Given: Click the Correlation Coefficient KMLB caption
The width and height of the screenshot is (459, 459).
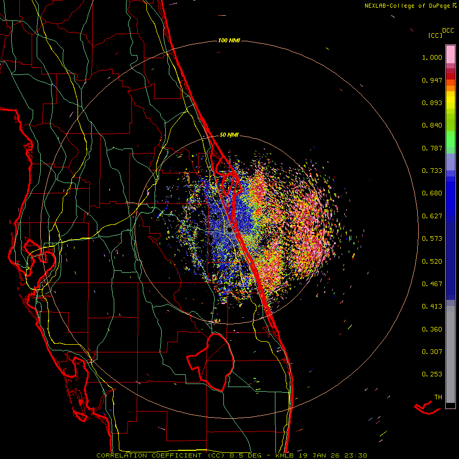Looking at the screenshot, I should point(232,455).
